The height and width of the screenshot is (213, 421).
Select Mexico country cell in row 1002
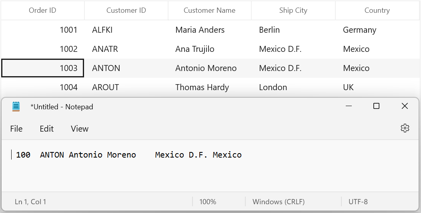[377, 49]
